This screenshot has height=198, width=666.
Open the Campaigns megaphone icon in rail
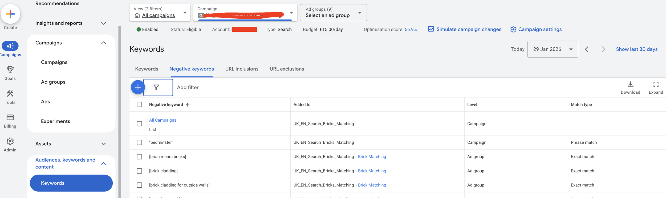[x=10, y=46]
